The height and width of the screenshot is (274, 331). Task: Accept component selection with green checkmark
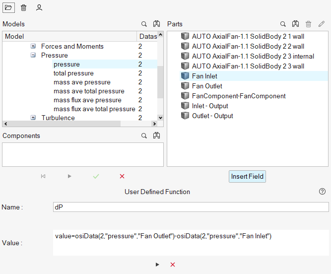point(96,176)
